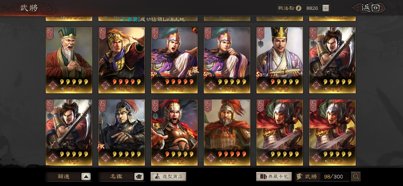The image size is (403, 186).
Task: Select the 張昭 general card
Action: coord(69,60)
